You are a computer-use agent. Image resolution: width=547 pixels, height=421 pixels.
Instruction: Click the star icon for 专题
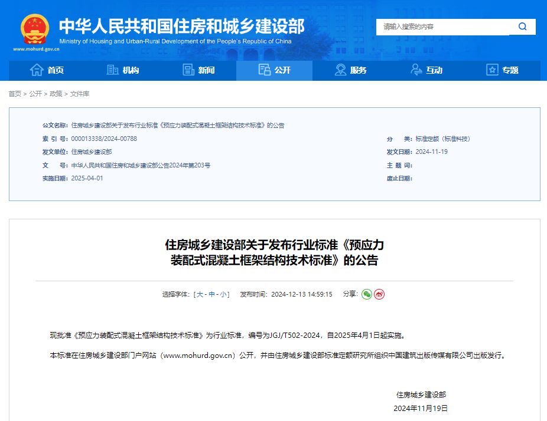(492, 70)
